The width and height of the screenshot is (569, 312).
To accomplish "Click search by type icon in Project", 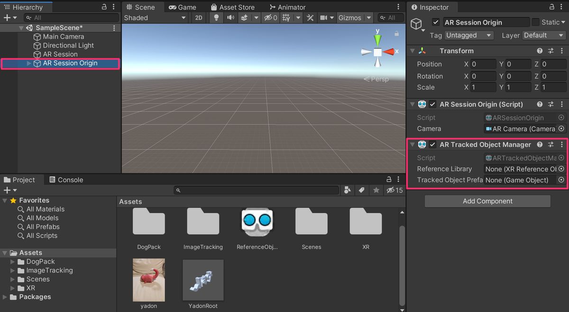I will pyautogui.click(x=348, y=190).
